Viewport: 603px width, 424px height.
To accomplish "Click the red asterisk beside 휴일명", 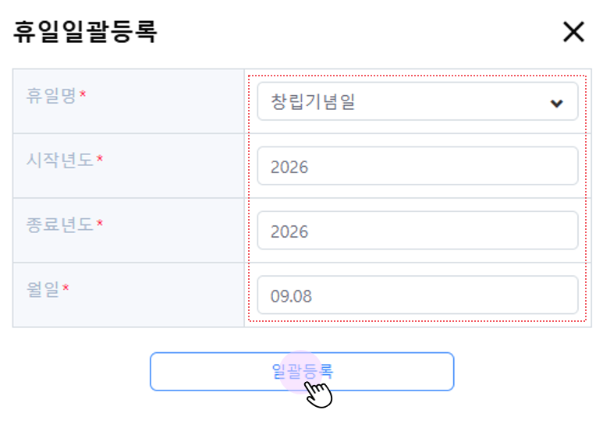I will (x=83, y=94).
